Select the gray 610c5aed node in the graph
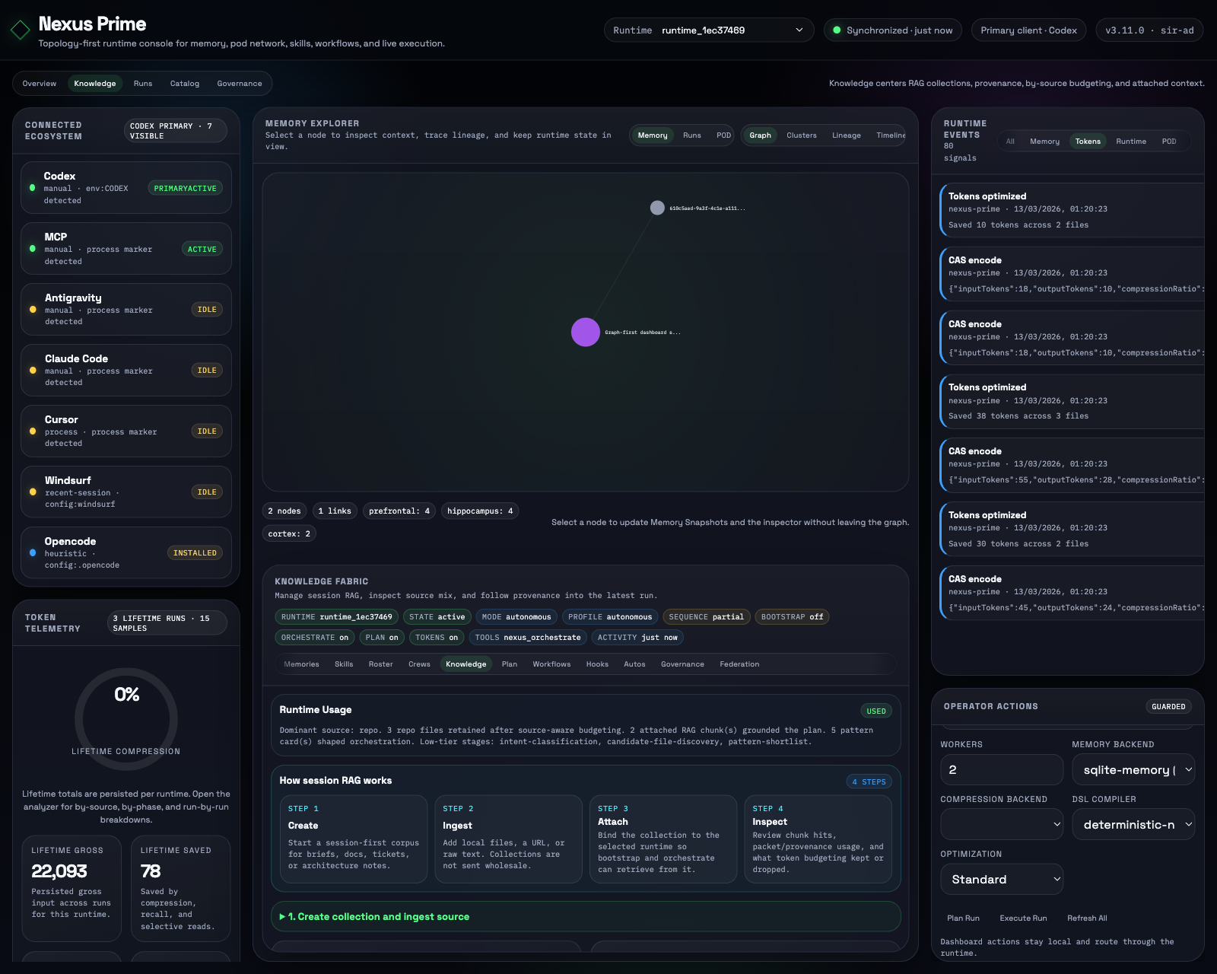 (657, 207)
